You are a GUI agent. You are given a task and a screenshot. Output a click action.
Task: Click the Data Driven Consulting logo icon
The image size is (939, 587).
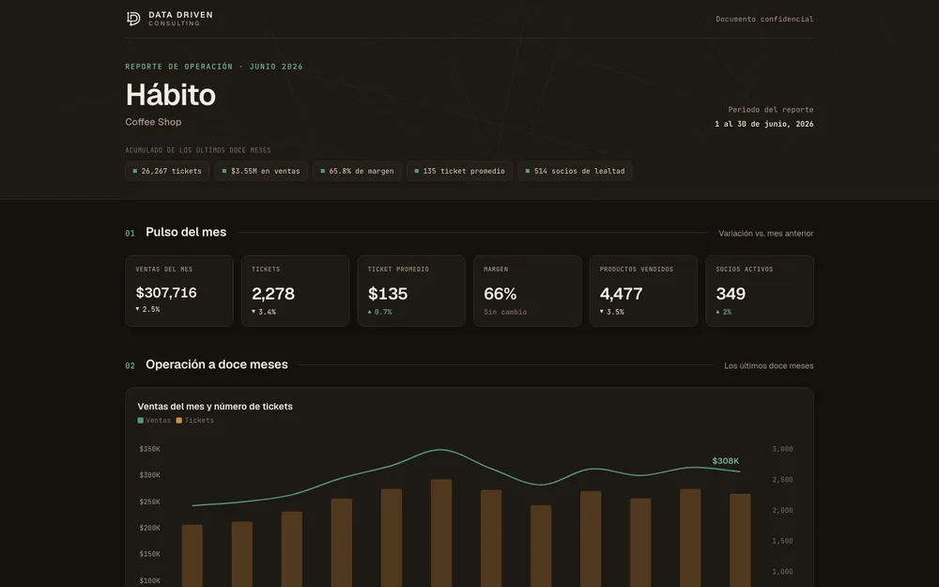(x=133, y=19)
